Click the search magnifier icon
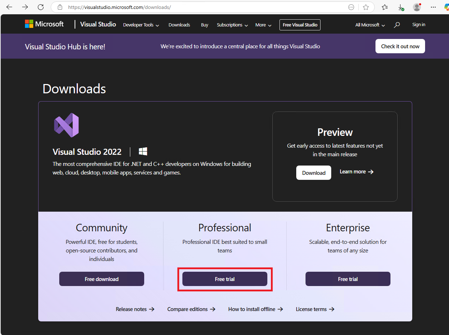The width and height of the screenshot is (449, 335). click(397, 25)
